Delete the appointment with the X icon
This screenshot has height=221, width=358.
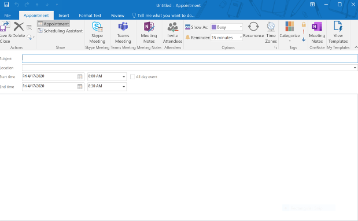19,30
